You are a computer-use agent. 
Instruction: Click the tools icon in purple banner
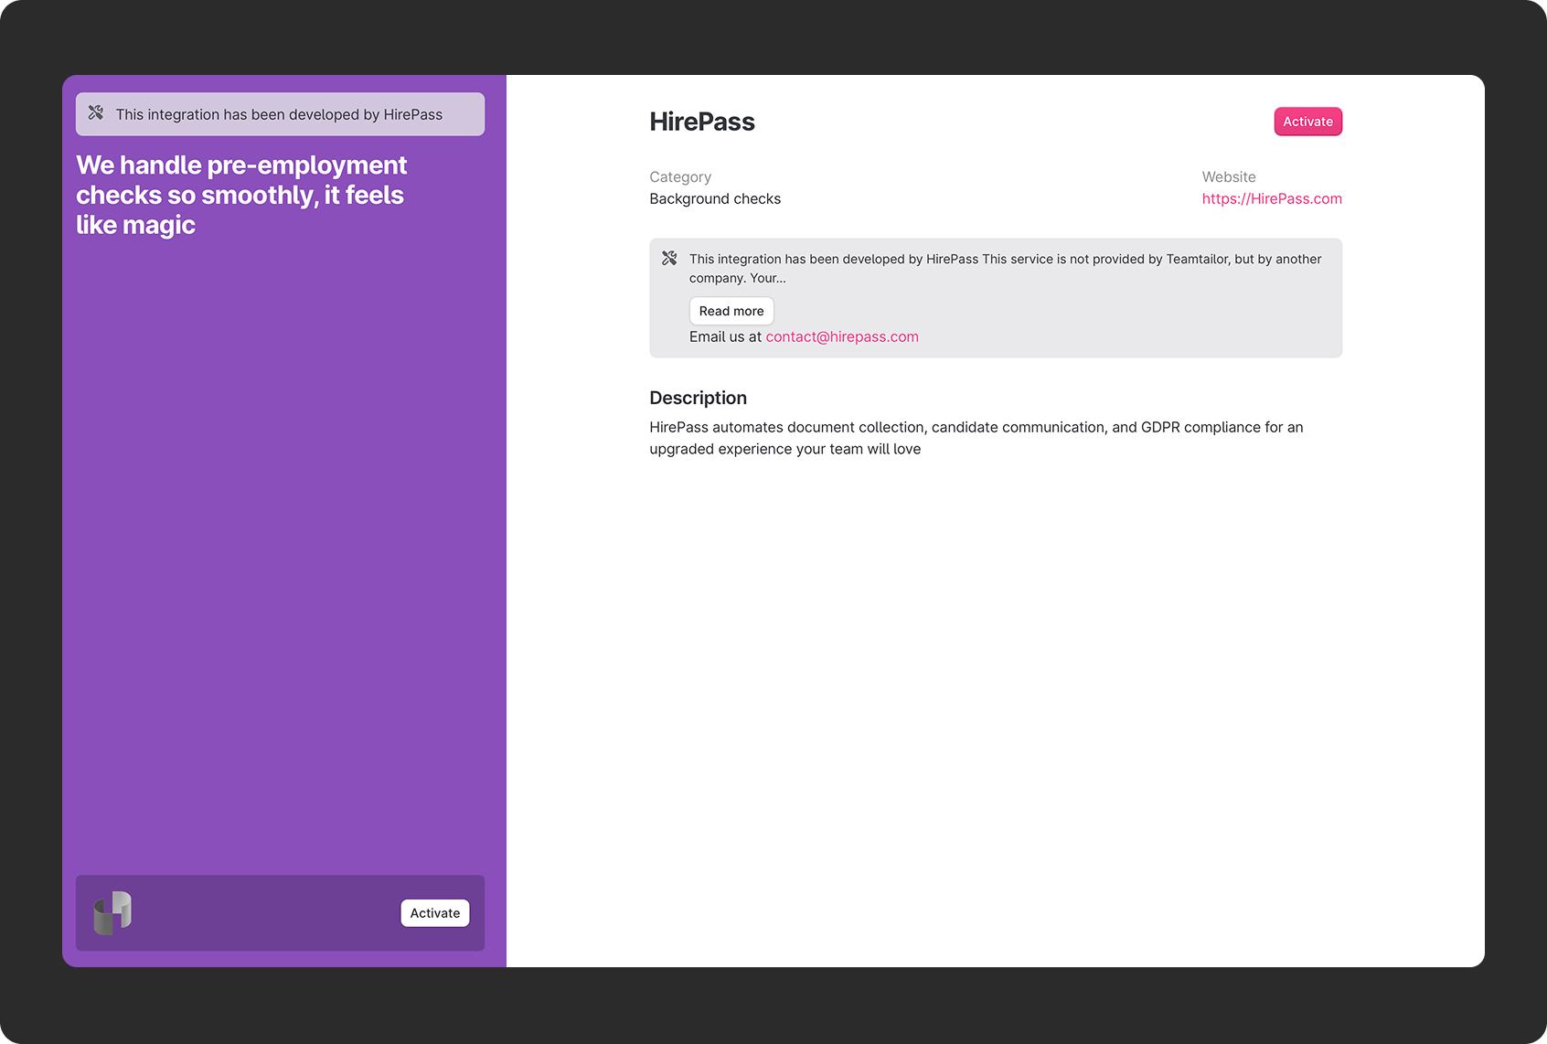96,113
